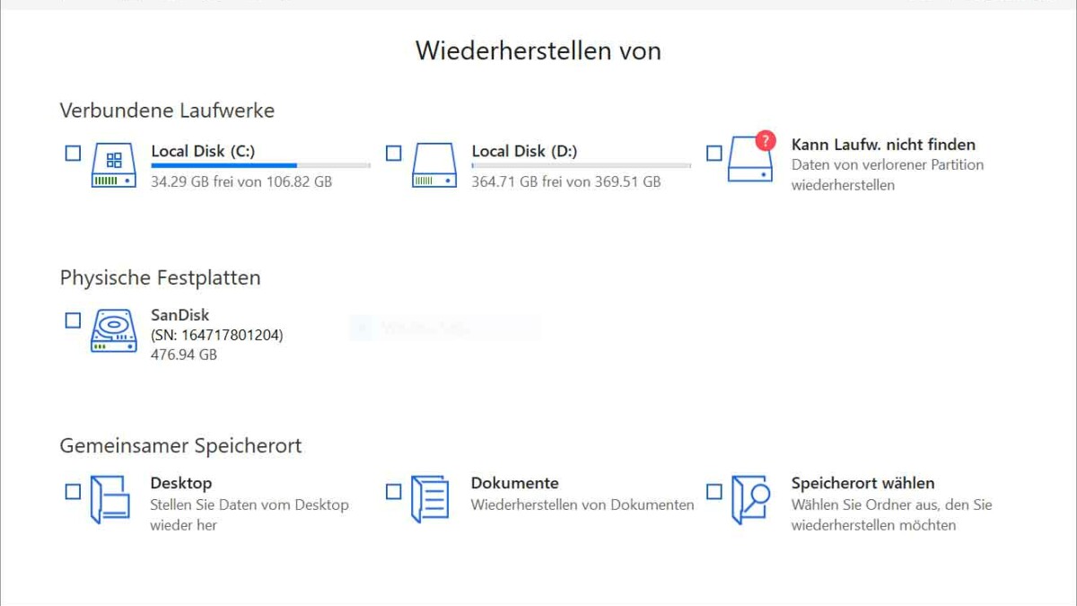Click the Dokumente document icon
The image size is (1077, 606).
pos(430,499)
